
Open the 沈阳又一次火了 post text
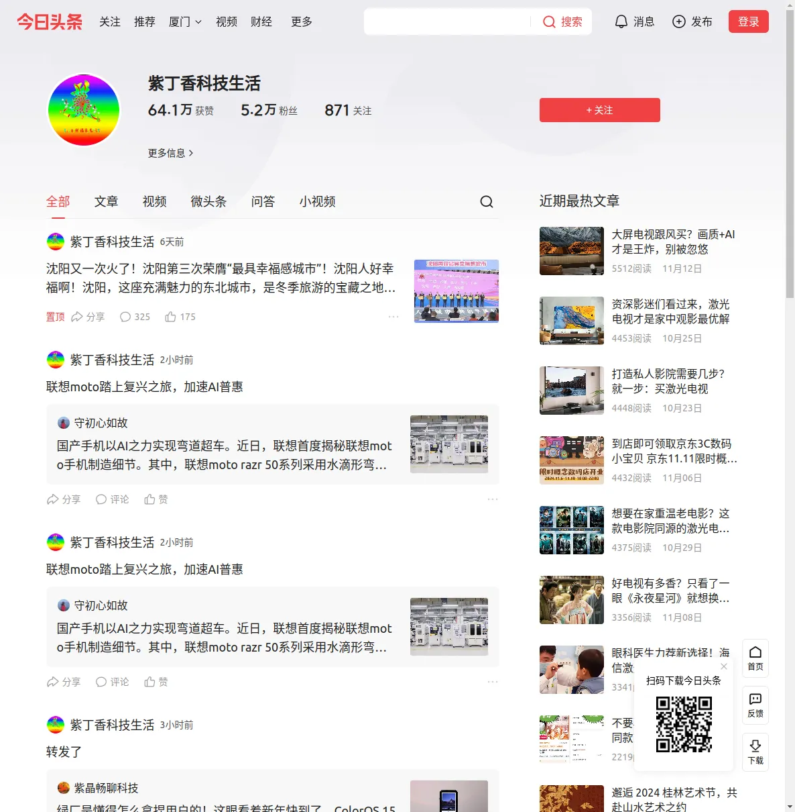(x=221, y=278)
